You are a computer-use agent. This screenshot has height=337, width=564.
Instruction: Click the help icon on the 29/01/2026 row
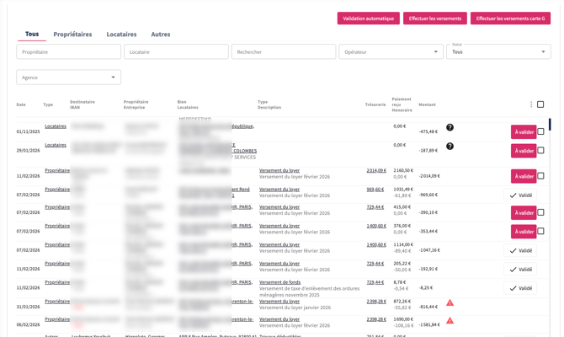tap(450, 146)
